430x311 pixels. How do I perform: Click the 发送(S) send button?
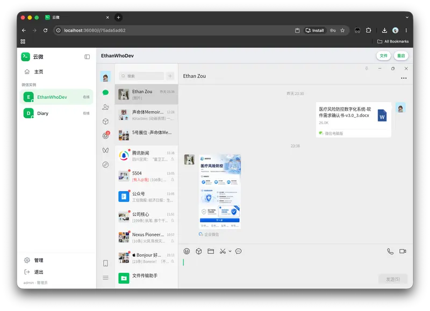coord(393,279)
